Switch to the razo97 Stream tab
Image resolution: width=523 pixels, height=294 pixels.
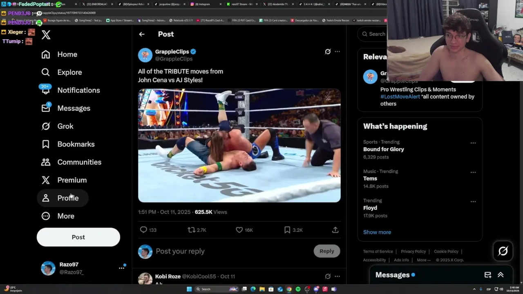(x=242, y=4)
